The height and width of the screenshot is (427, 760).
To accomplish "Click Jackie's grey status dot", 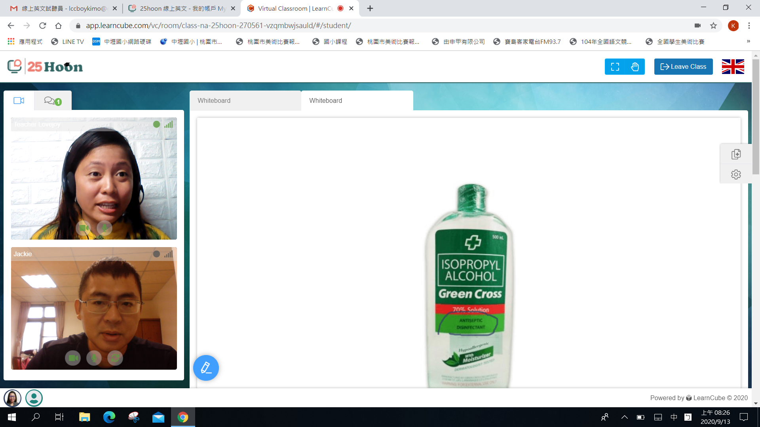I will (156, 254).
